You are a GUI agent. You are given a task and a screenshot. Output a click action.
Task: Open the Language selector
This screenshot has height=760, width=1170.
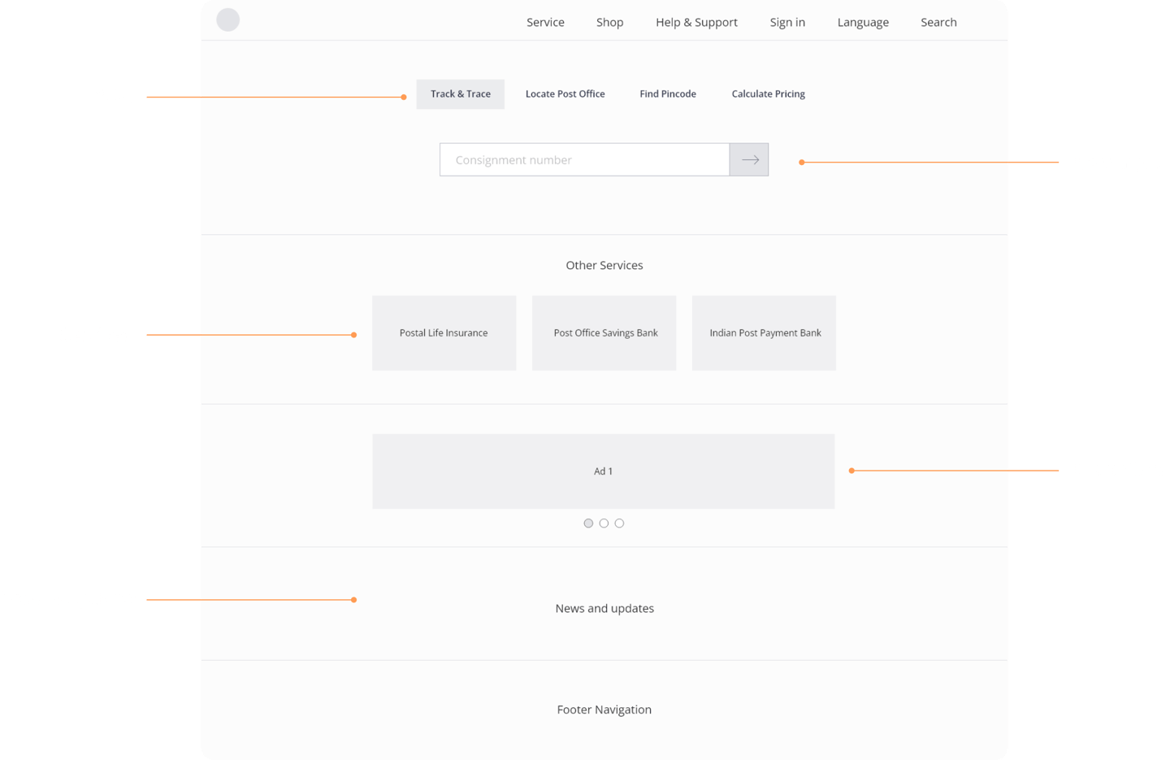point(863,22)
